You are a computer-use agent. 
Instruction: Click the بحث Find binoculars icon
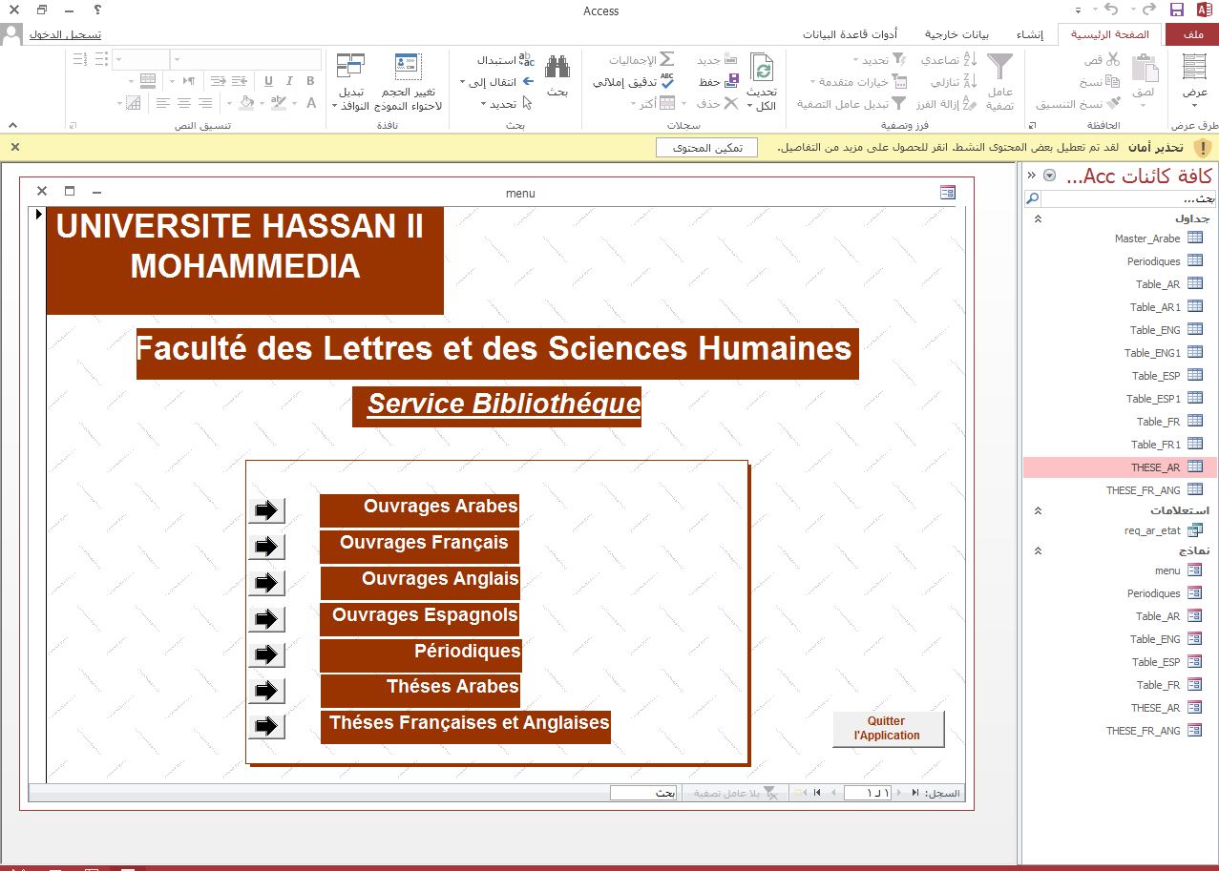557,67
